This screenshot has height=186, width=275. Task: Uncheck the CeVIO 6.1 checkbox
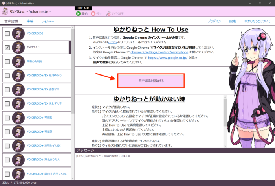coord(7,48)
